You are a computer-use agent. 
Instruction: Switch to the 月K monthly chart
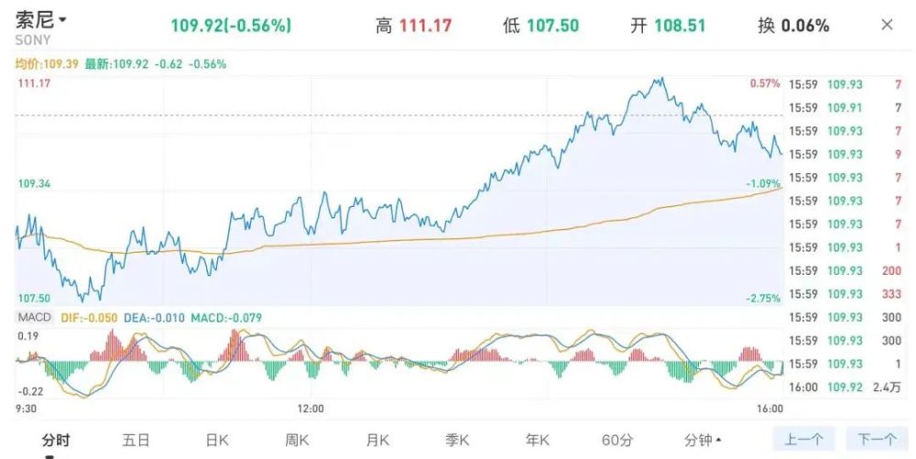point(377,440)
